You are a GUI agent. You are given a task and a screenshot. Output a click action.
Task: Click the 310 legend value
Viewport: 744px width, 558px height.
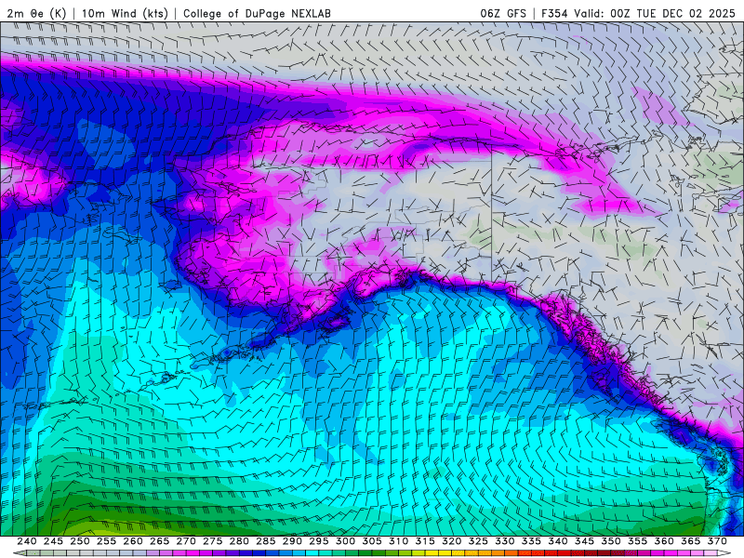(x=399, y=541)
